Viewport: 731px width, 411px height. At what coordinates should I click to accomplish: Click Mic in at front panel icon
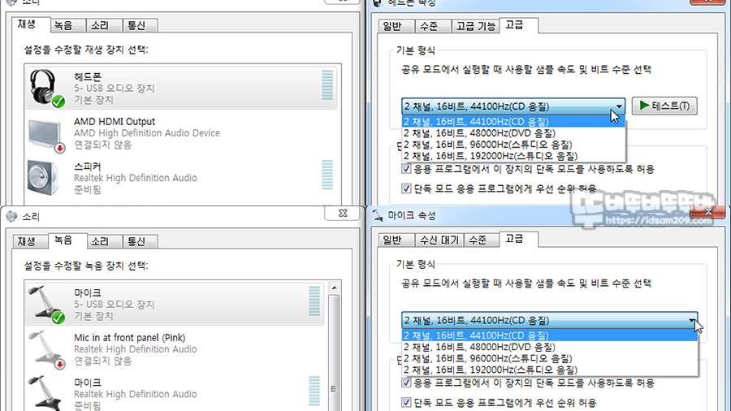click(45, 349)
